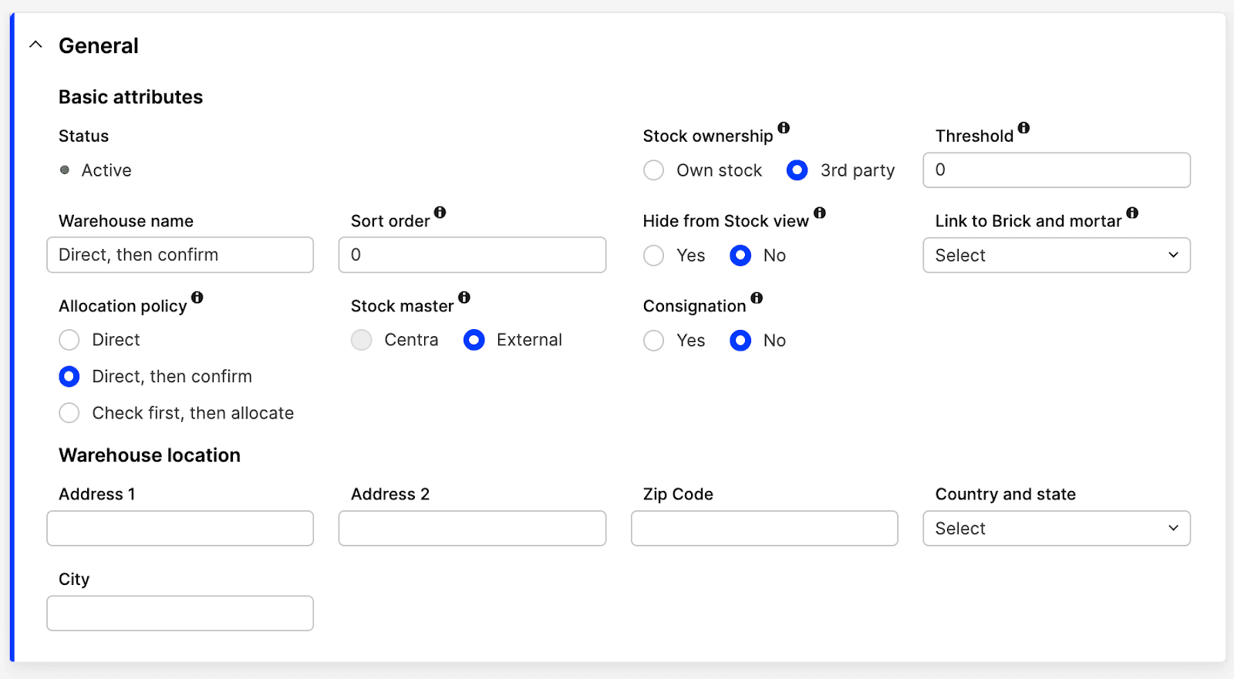Select the Own stock radio button
Screen dimensions: 1234x679
pyautogui.click(x=654, y=170)
